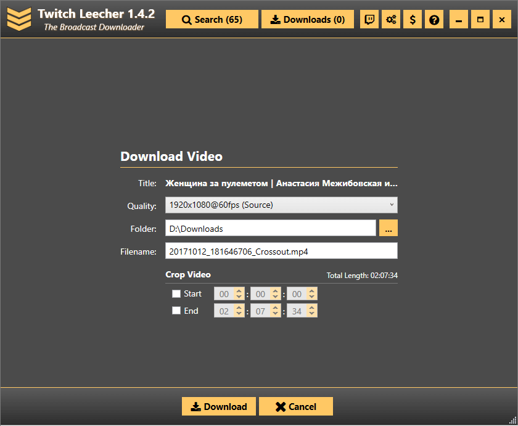This screenshot has height=426, width=518.
Task: Open the Quality dropdown
Action: pyautogui.click(x=281, y=205)
